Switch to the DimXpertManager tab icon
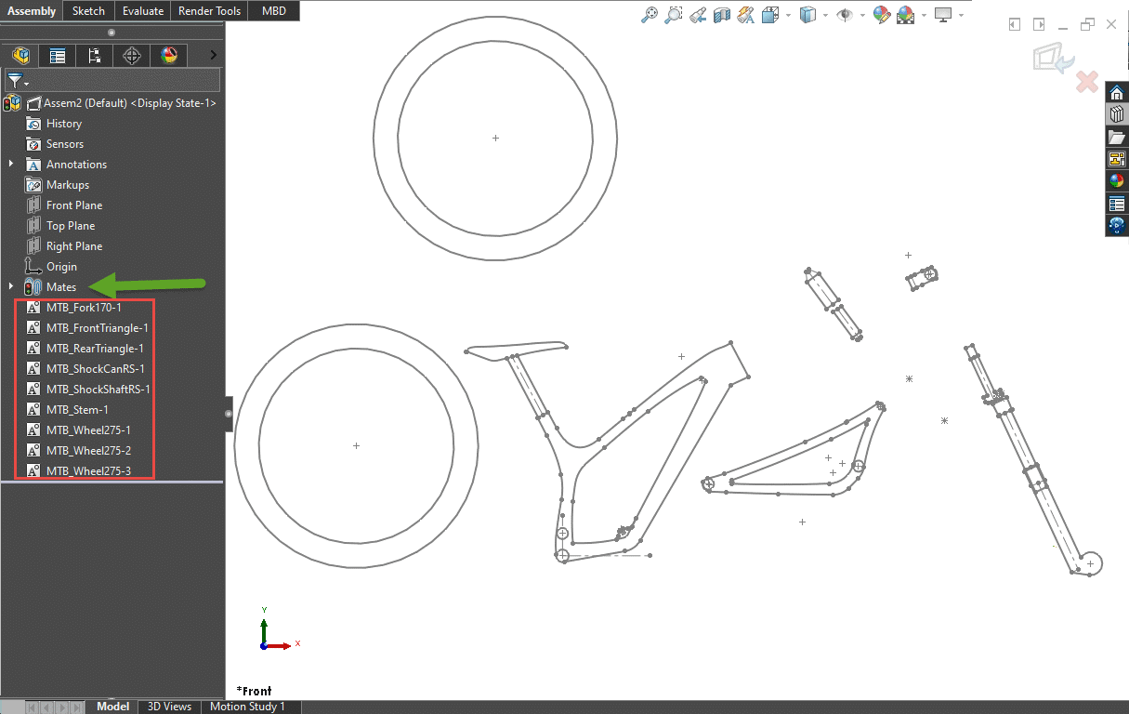The image size is (1129, 714). tap(132, 56)
